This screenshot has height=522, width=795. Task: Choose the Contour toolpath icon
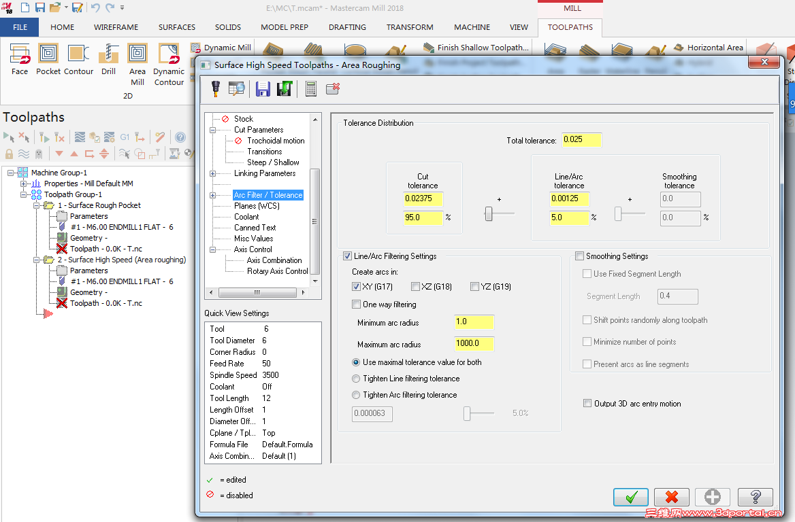click(x=78, y=59)
